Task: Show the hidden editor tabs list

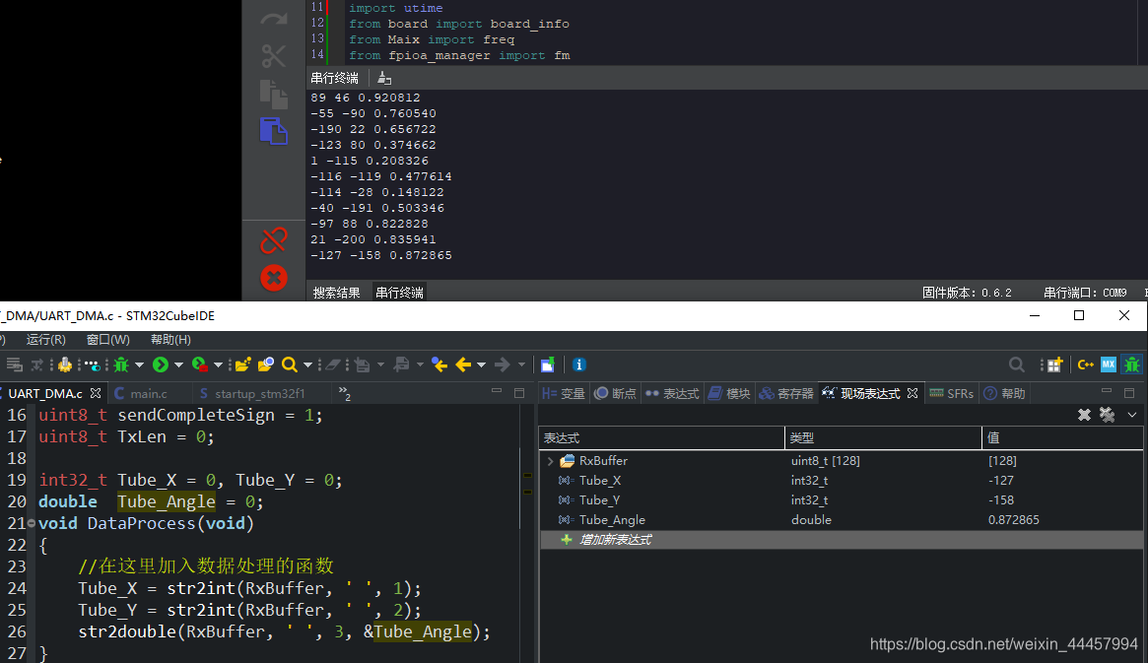Action: tap(344, 394)
